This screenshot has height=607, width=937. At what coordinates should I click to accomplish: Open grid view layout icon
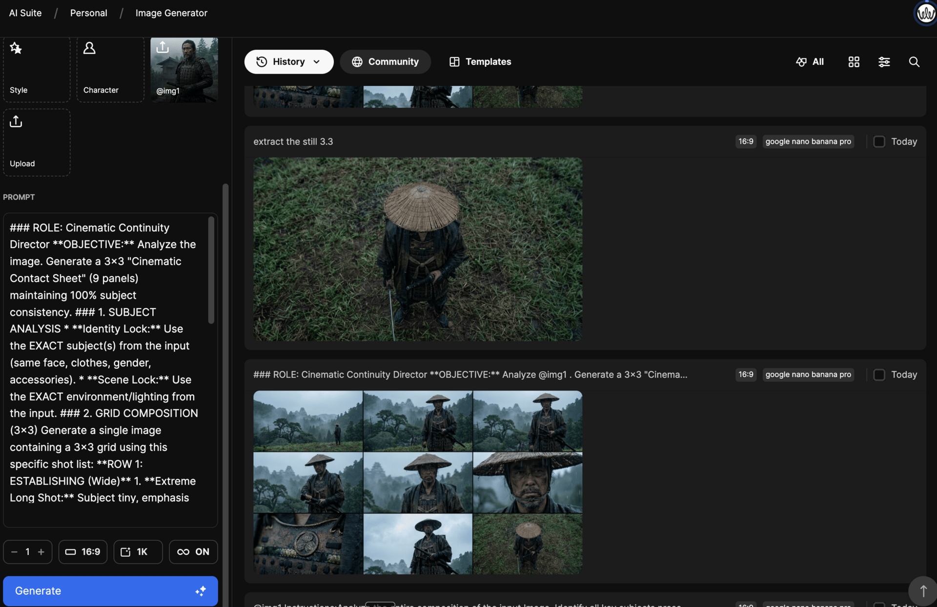pos(854,61)
